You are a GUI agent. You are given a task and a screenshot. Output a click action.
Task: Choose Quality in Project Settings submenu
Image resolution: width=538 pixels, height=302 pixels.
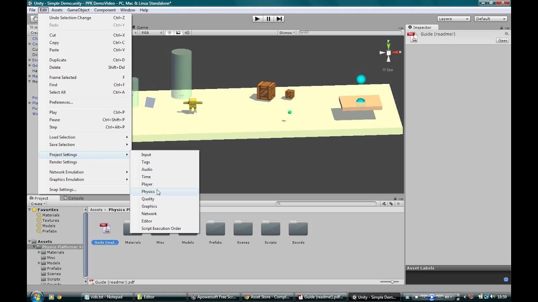pos(164,199)
